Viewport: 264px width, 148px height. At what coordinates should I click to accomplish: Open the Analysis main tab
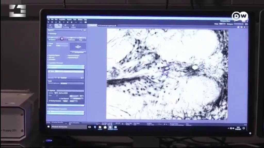click(x=73, y=26)
